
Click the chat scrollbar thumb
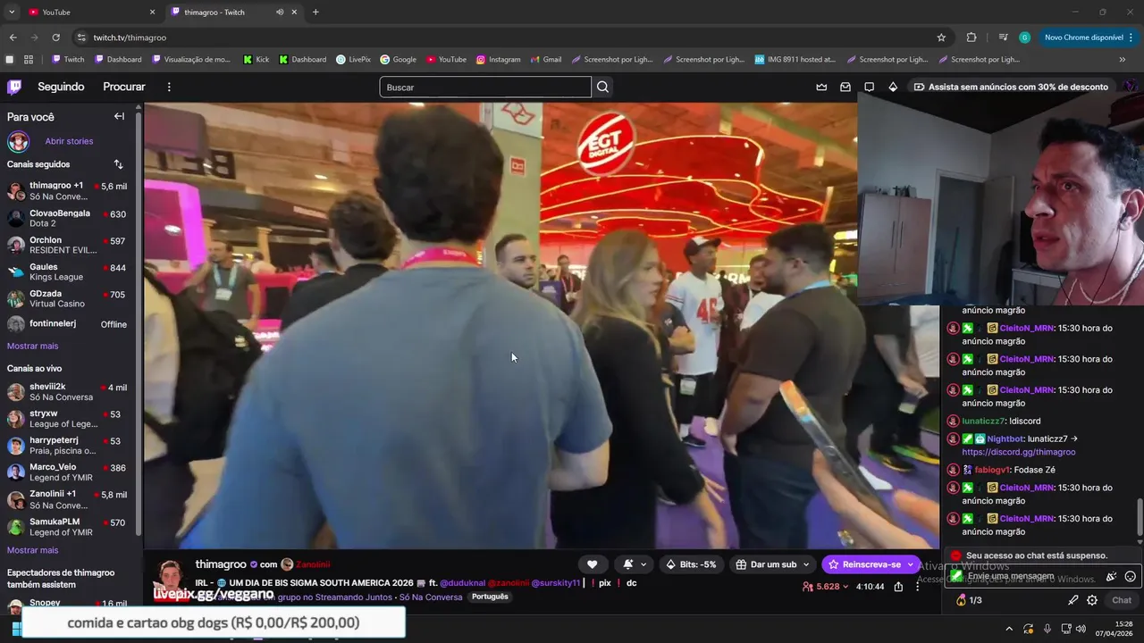pyautogui.click(x=1139, y=520)
